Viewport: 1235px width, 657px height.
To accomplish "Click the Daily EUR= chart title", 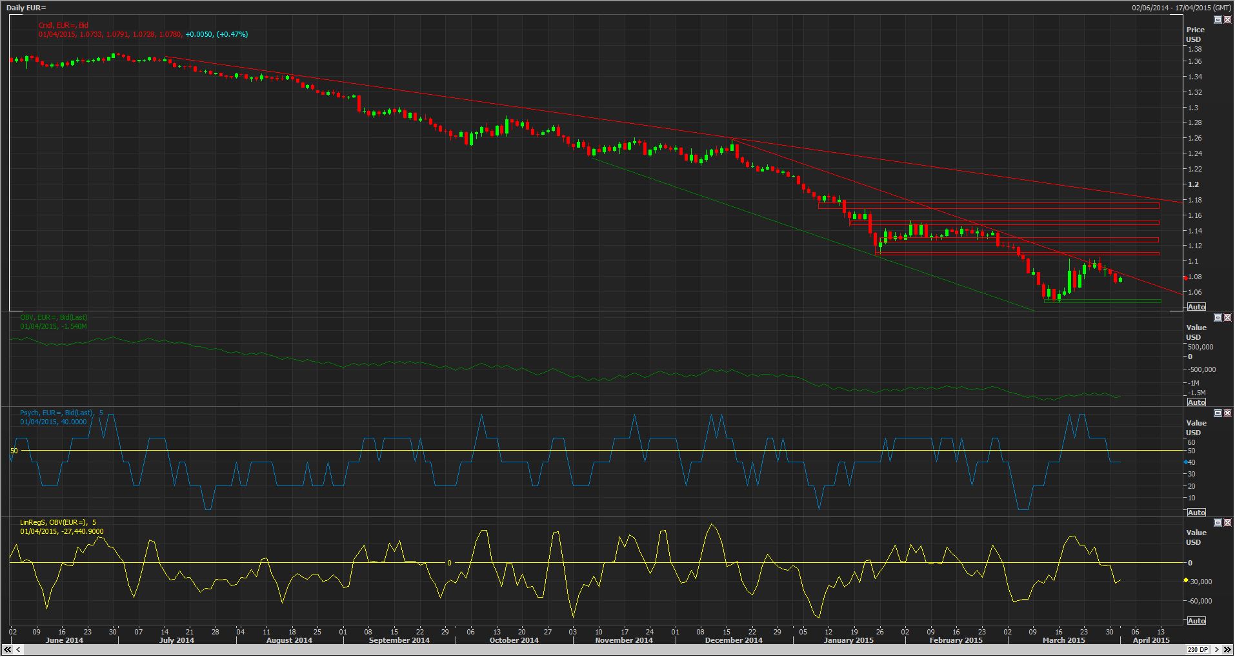I will point(27,8).
